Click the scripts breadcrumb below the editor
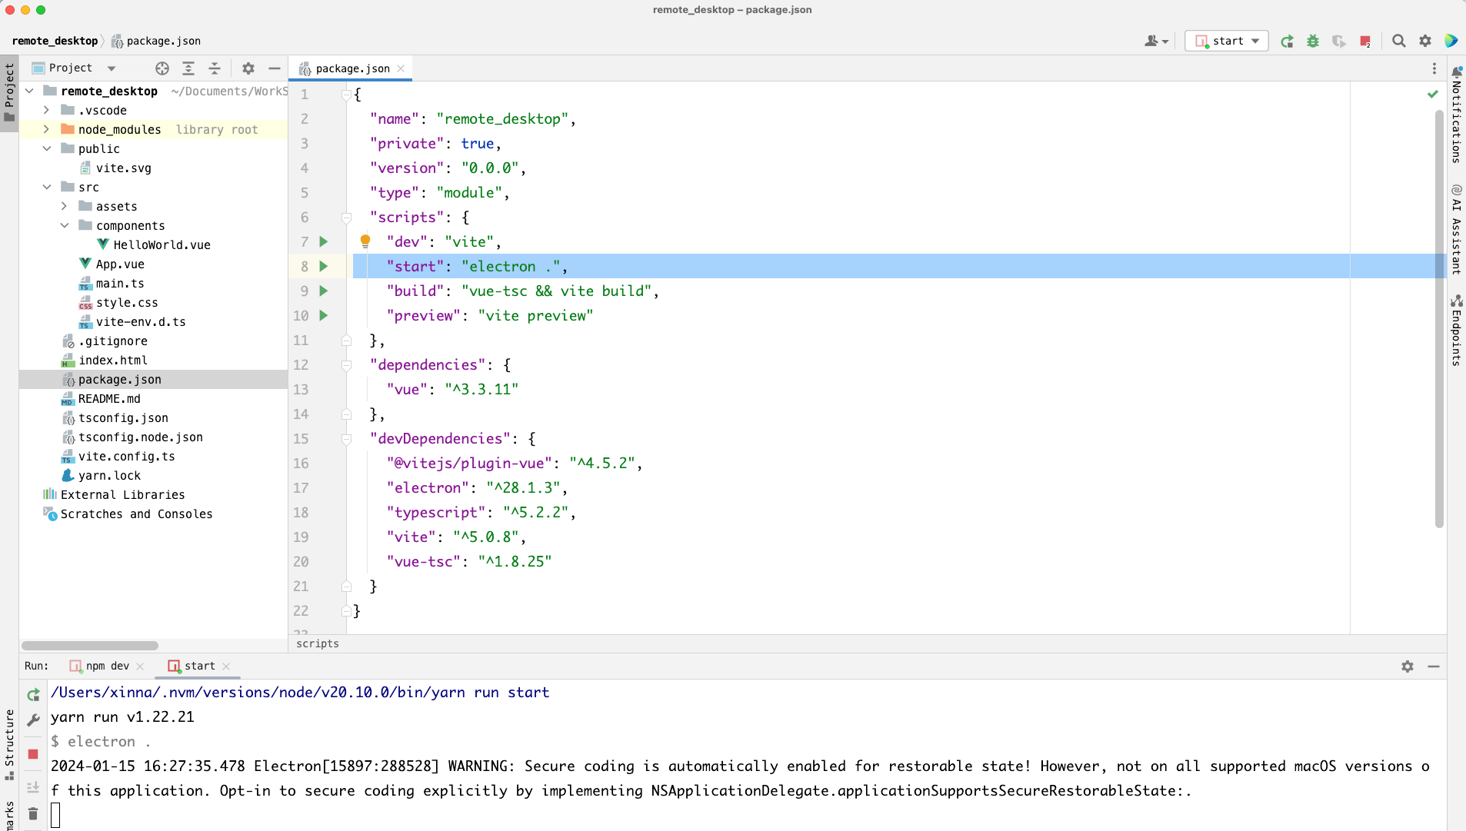This screenshot has width=1466, height=831. [317, 644]
